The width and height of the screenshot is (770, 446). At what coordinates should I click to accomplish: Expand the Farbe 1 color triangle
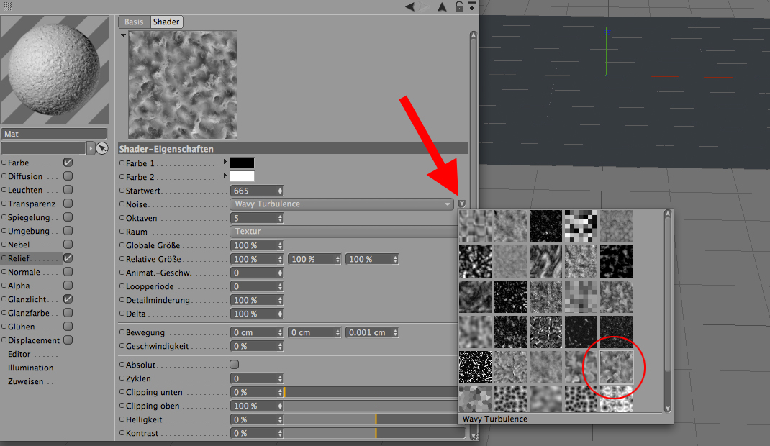(225, 161)
